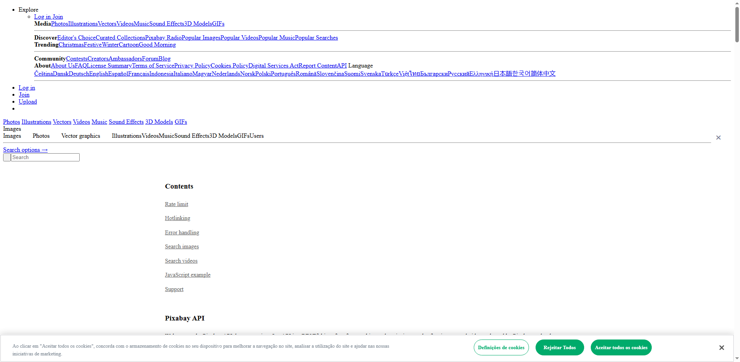The height and width of the screenshot is (362, 740).
Task: Jump to Rate limit section
Action: tap(176, 204)
